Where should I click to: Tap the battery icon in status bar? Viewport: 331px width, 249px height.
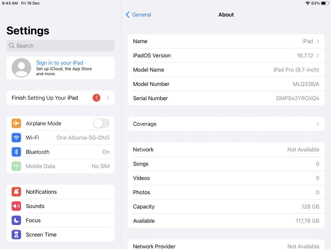[x=325, y=3]
